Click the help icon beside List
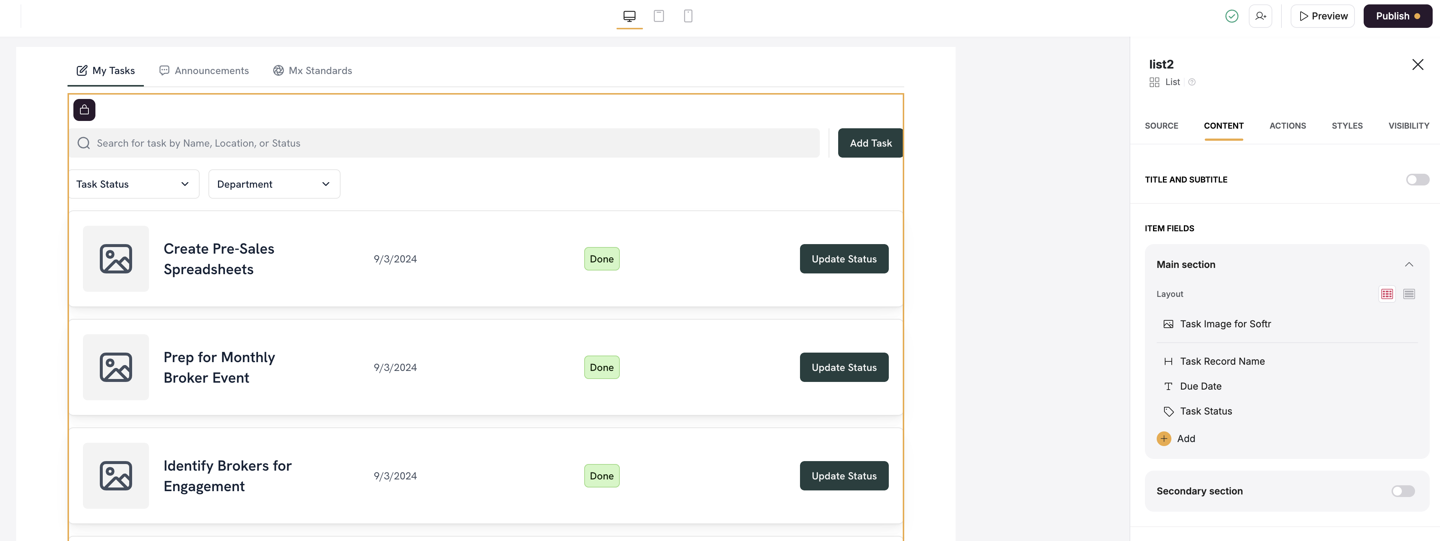This screenshot has width=1440, height=541. click(1192, 82)
